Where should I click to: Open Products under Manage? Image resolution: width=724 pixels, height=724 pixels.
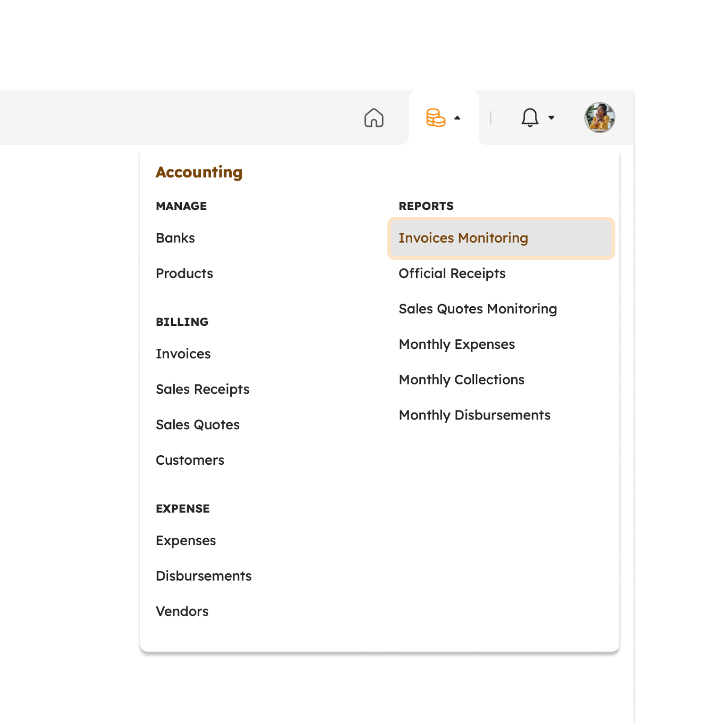point(184,273)
